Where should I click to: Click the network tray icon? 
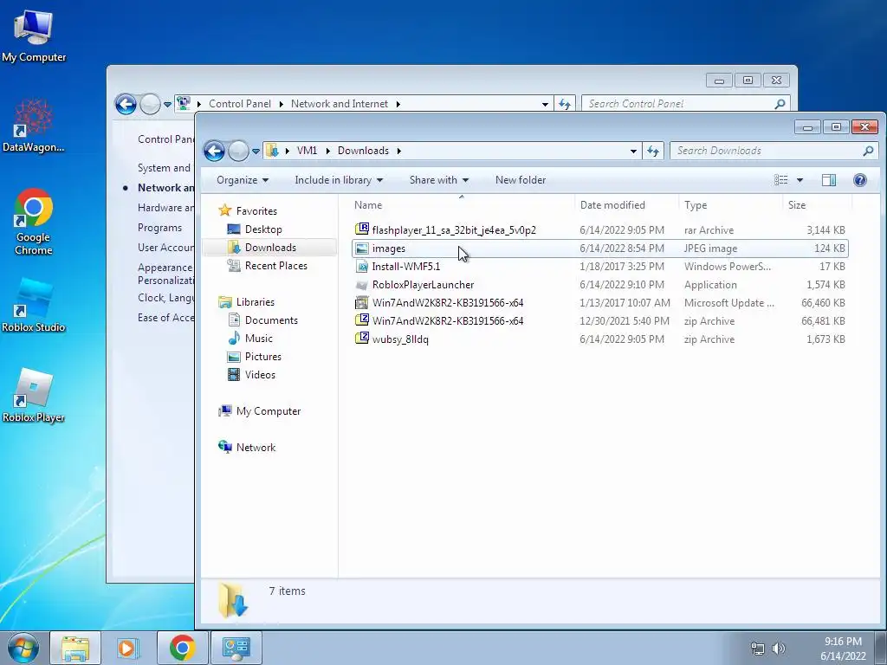[757, 649]
